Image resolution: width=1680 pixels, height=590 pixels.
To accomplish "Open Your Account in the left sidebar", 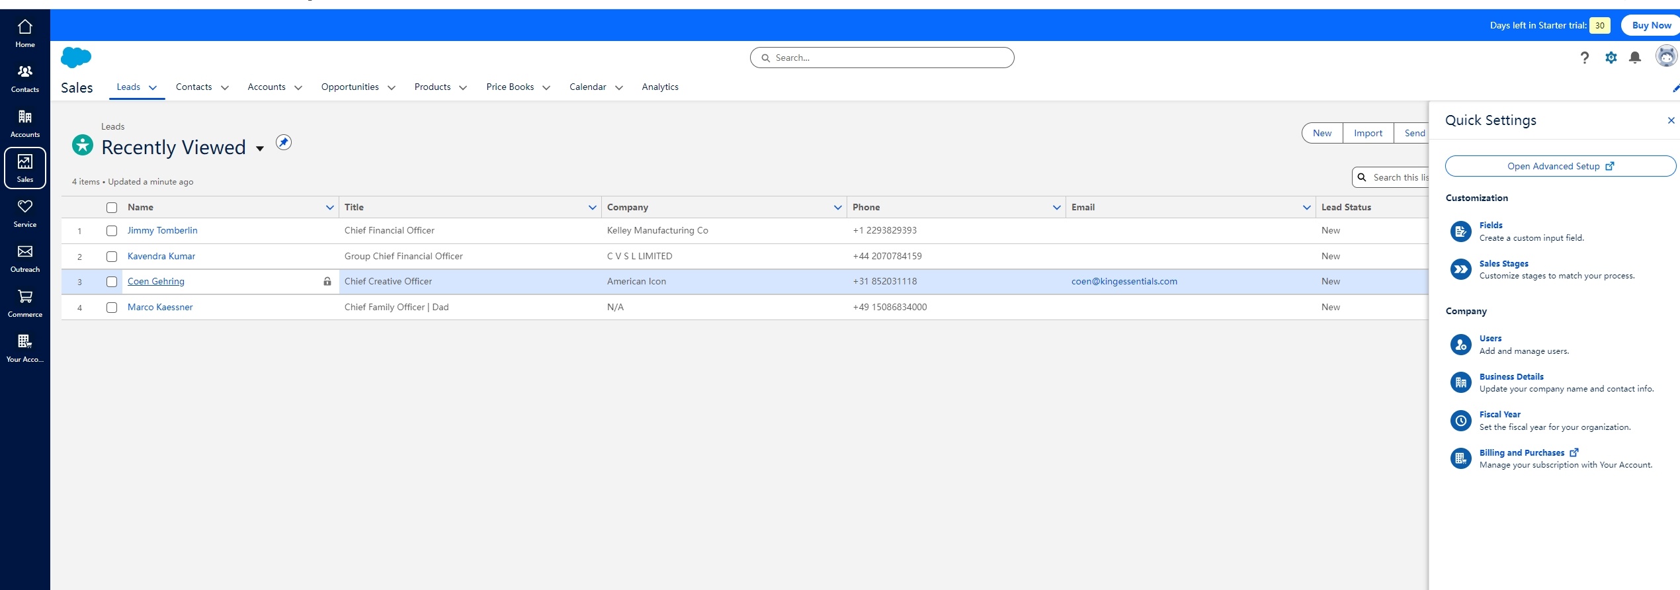I will click(25, 348).
